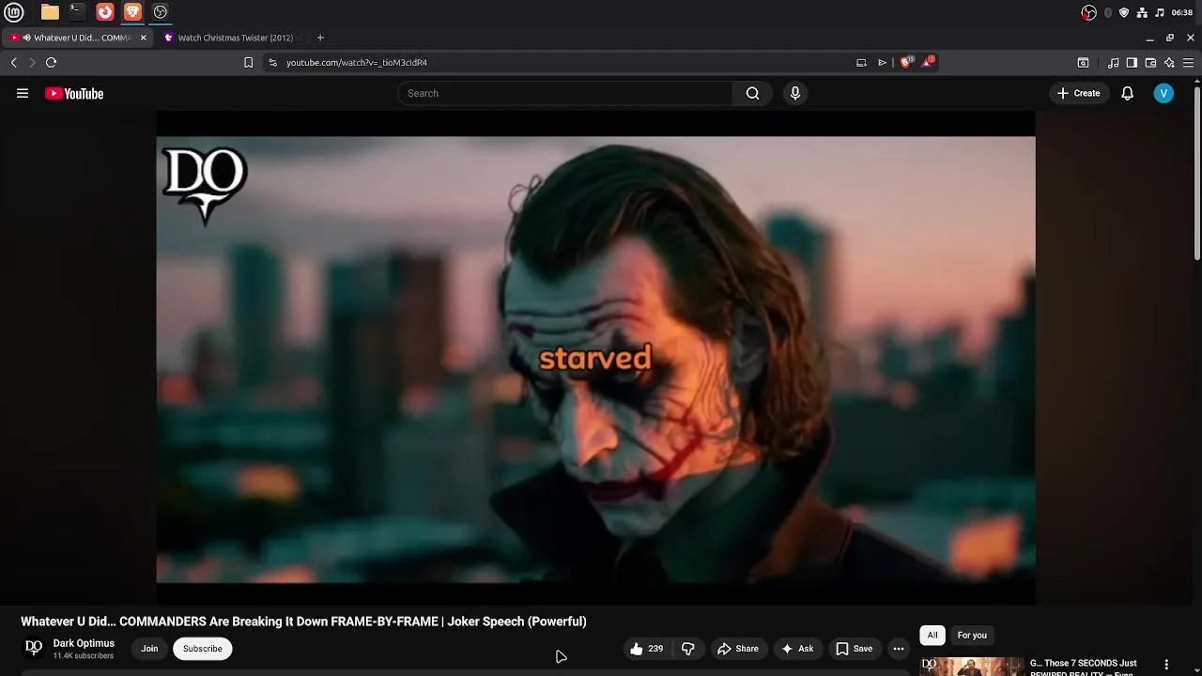Click the page vertical scrollbar

coord(1196,174)
